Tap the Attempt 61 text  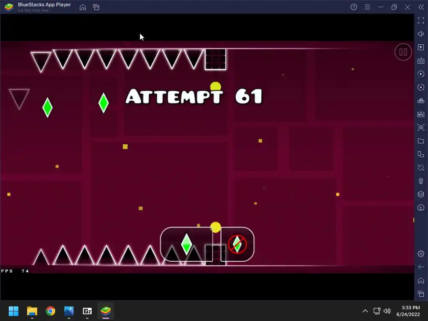click(194, 96)
